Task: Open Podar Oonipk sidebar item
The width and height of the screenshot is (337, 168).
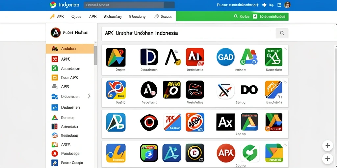Action: (x=70, y=162)
